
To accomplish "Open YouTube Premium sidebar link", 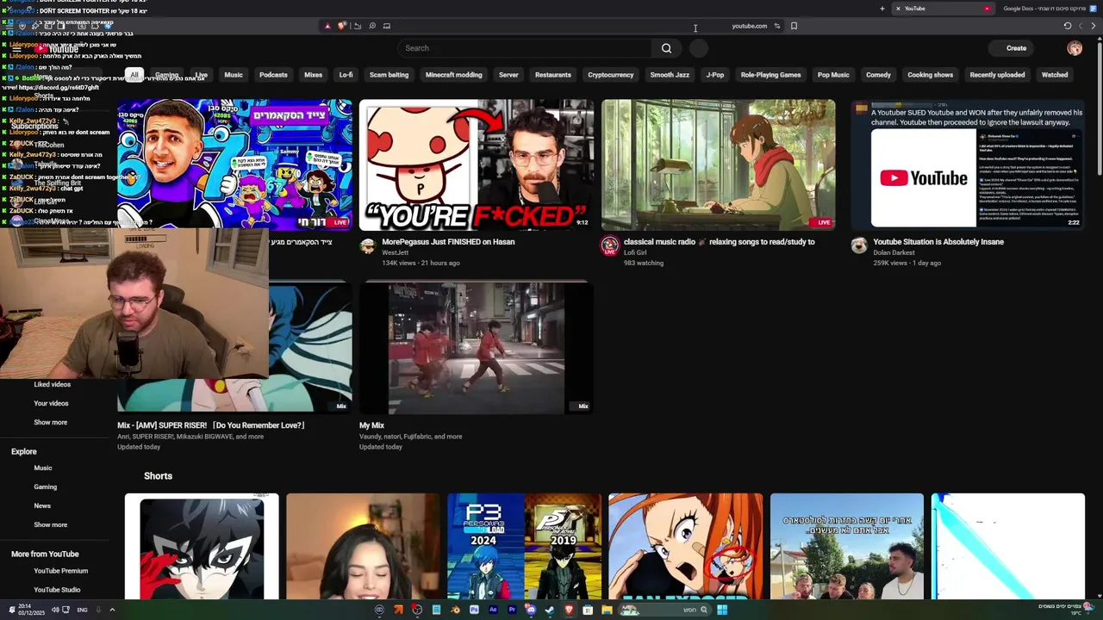I will [60, 571].
